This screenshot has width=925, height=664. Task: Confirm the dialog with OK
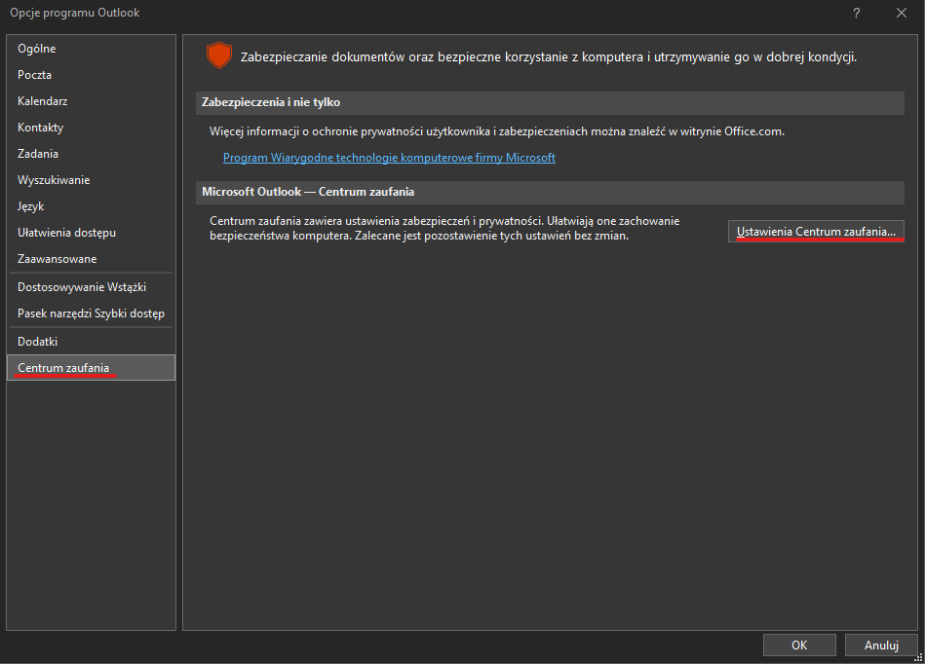point(799,645)
